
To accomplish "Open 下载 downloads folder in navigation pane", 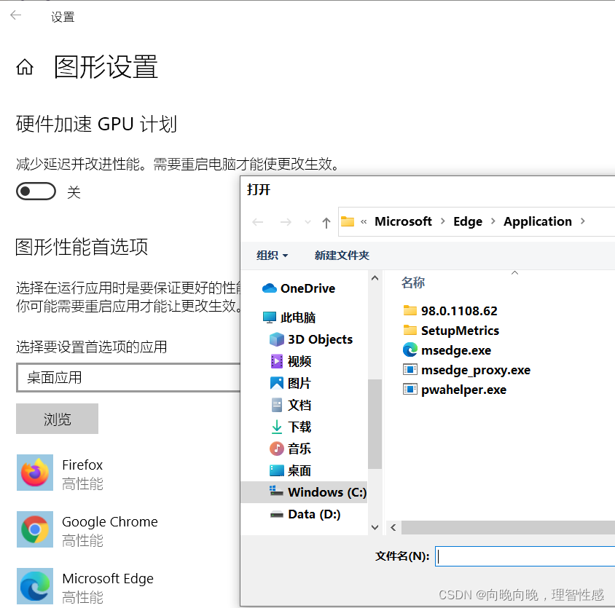I will 291,427.
